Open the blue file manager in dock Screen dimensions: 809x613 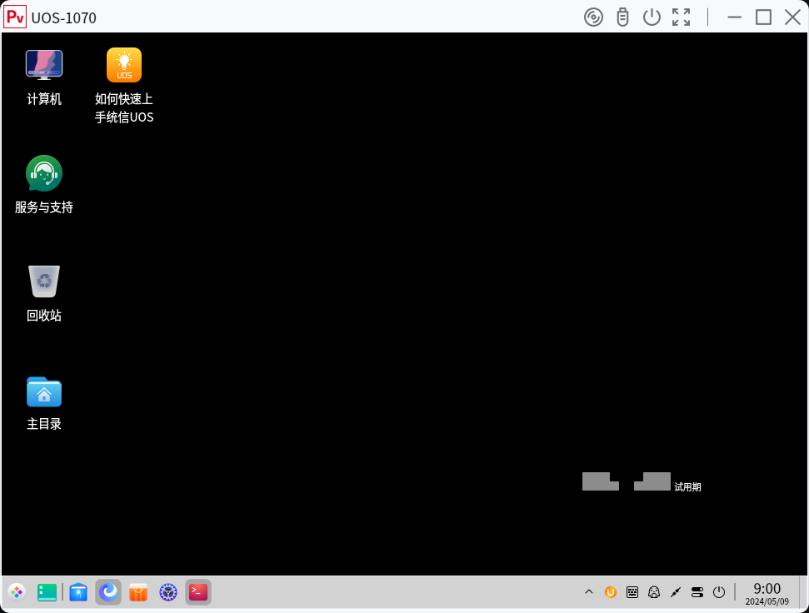[78, 592]
